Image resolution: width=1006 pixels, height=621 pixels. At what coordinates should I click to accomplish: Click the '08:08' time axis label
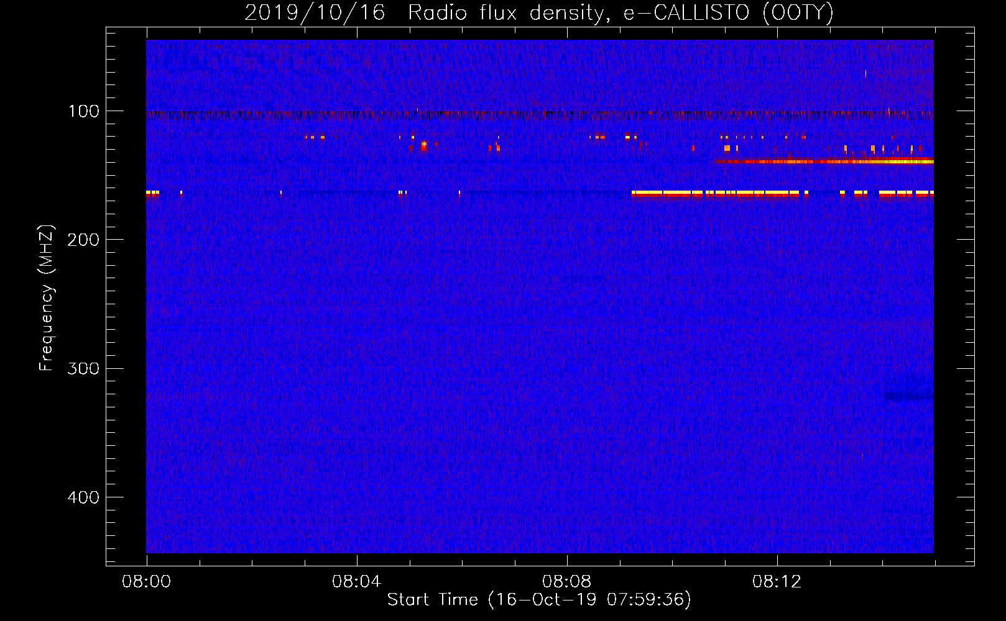[x=566, y=582]
